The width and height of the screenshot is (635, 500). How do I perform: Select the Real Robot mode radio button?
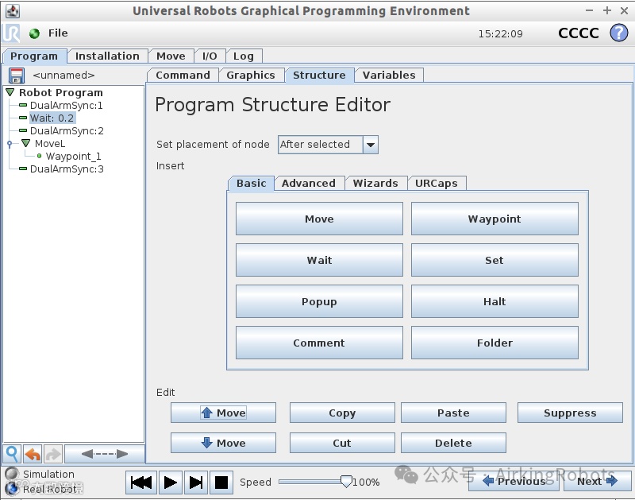12,489
